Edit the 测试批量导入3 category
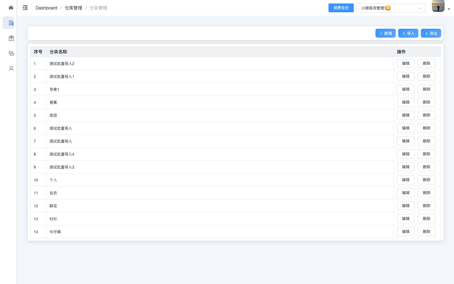 pyautogui.click(x=406, y=167)
